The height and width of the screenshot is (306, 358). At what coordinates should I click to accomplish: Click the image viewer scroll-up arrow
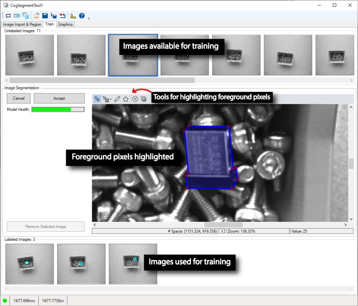[x=351, y=107]
